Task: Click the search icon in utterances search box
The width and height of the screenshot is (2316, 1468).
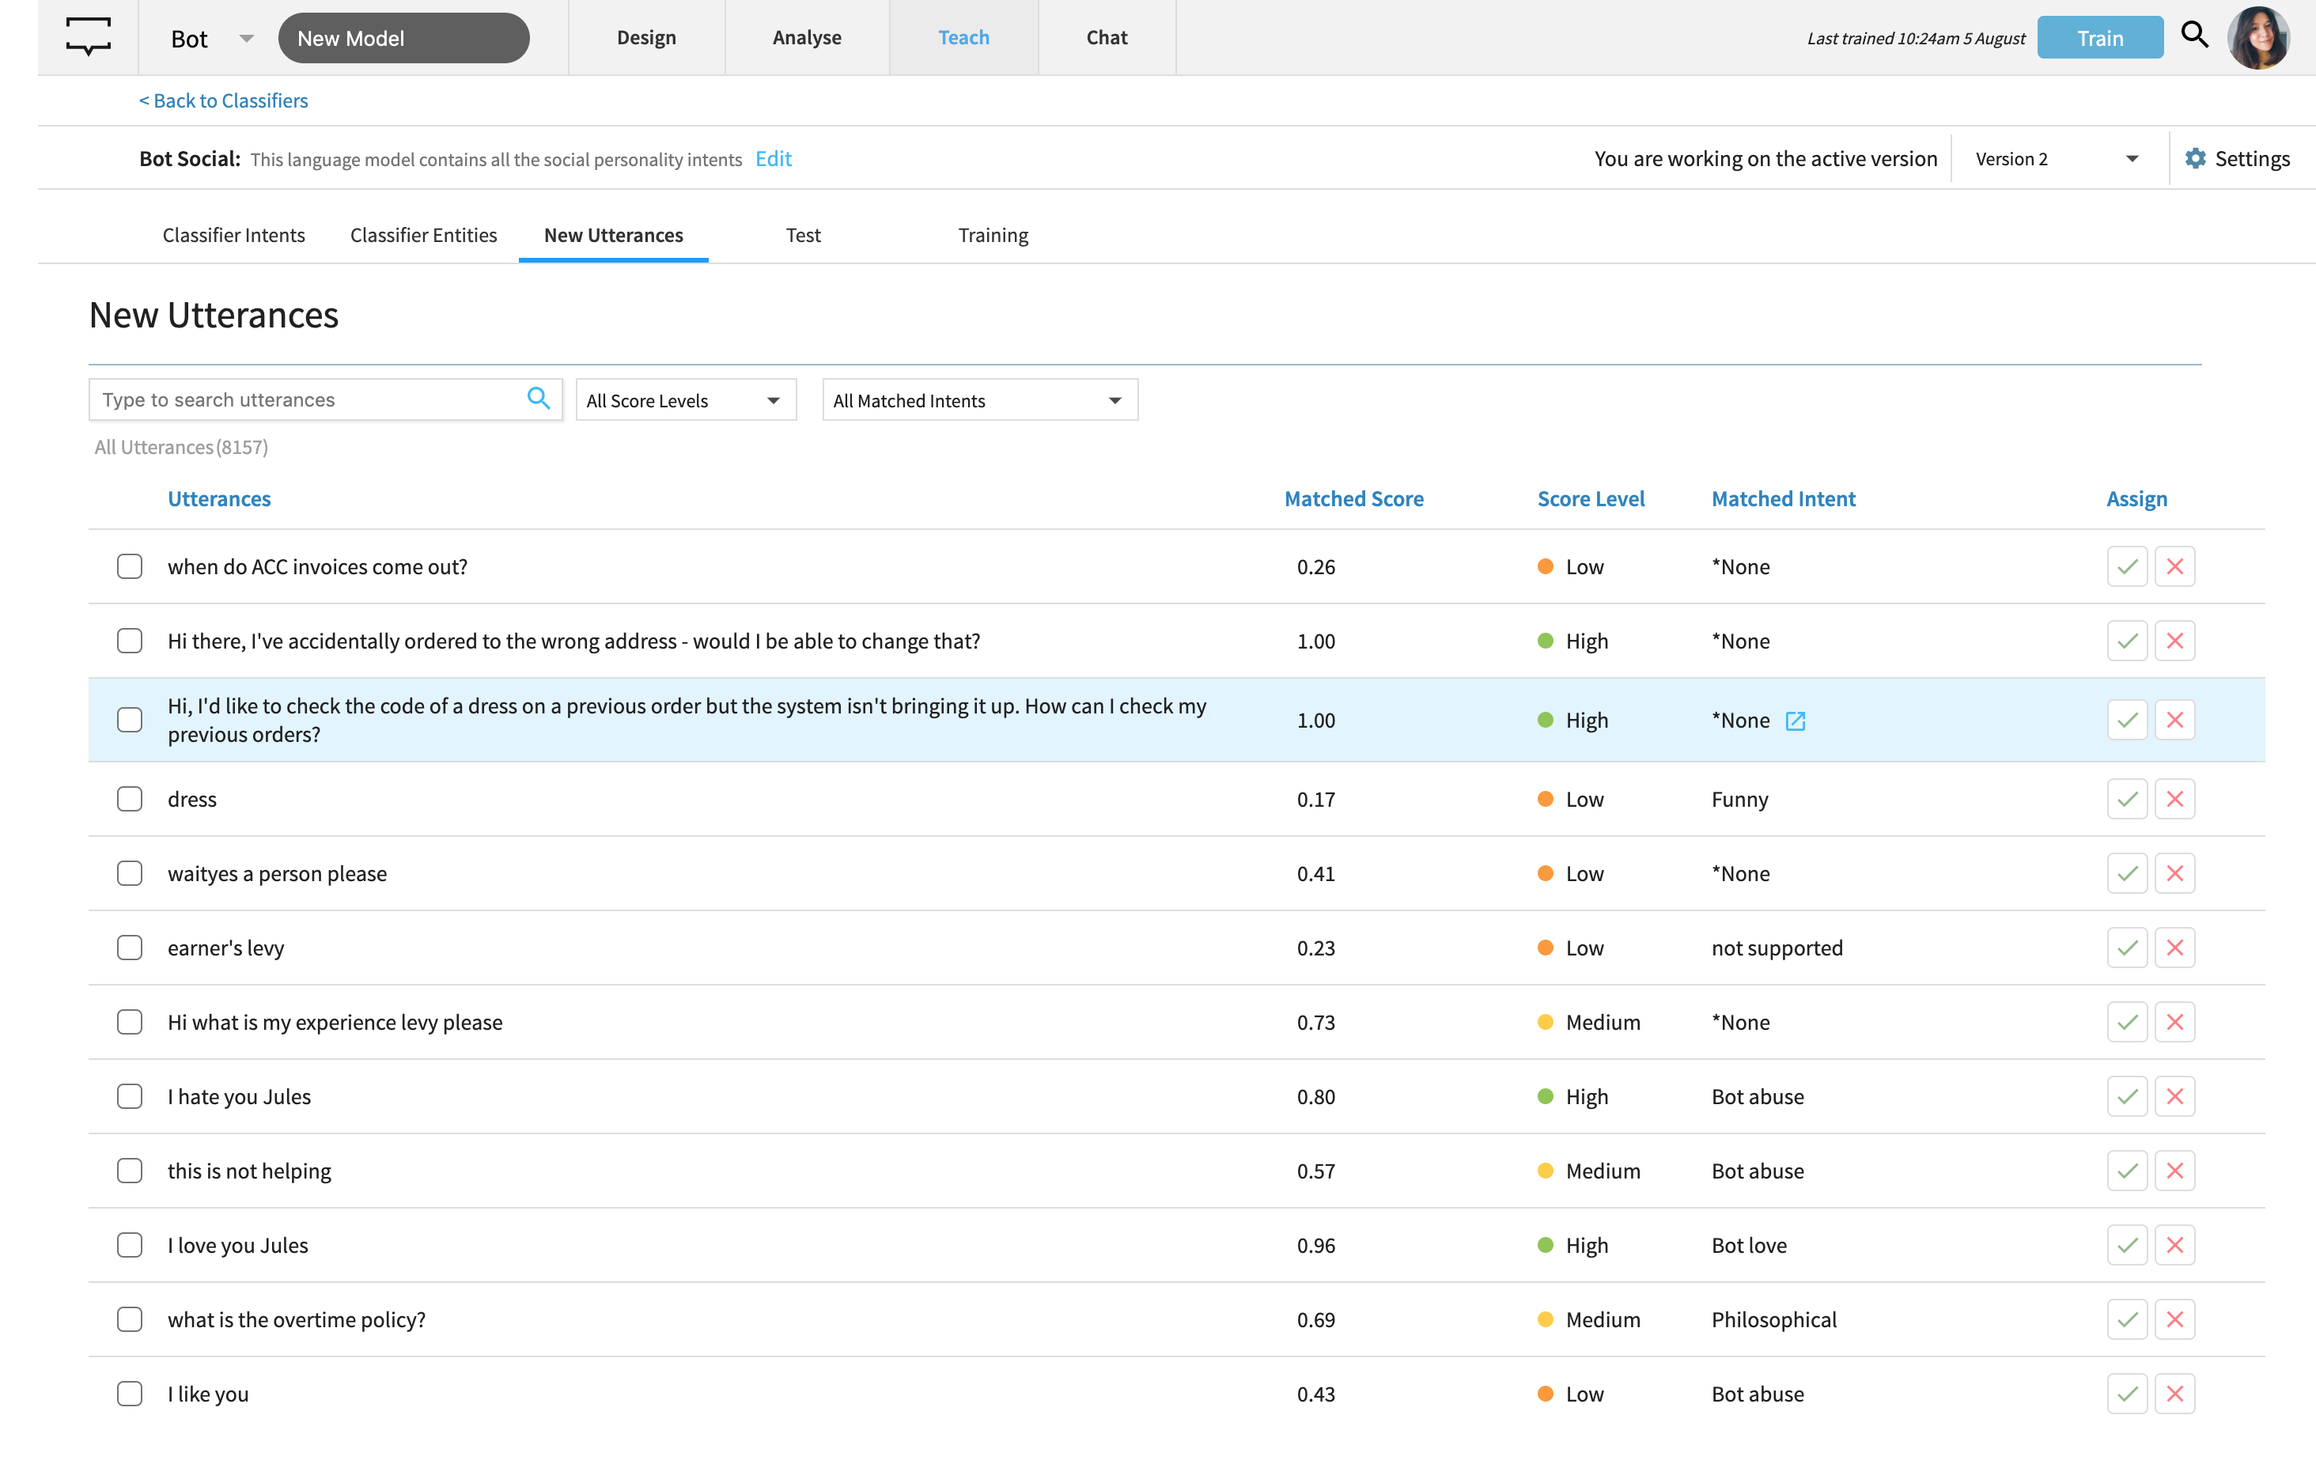Action: (539, 399)
